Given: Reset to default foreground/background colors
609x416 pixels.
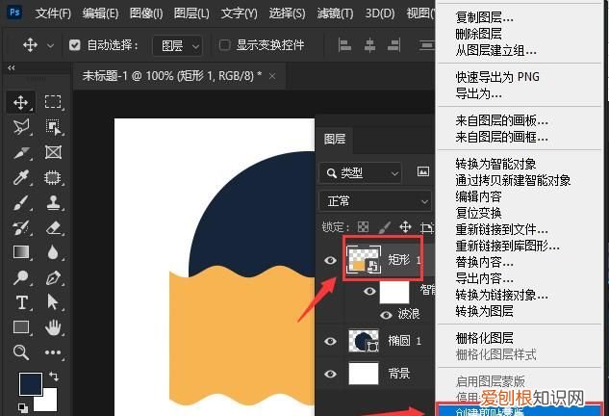Looking at the screenshot, I should (22, 408).
